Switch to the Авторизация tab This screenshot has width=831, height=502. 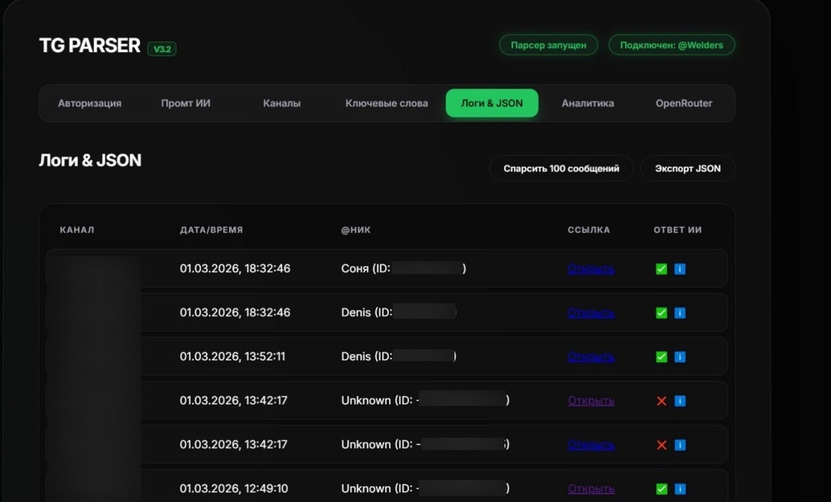pos(89,103)
